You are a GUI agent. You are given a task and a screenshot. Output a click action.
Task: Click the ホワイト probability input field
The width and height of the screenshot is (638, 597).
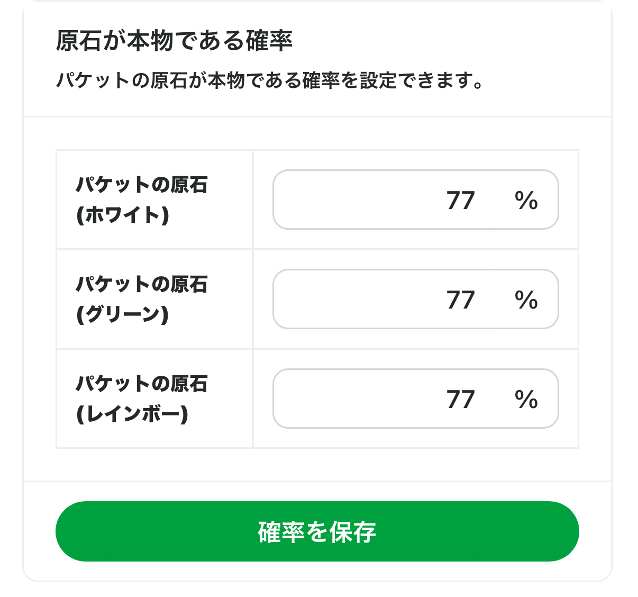coord(370,200)
